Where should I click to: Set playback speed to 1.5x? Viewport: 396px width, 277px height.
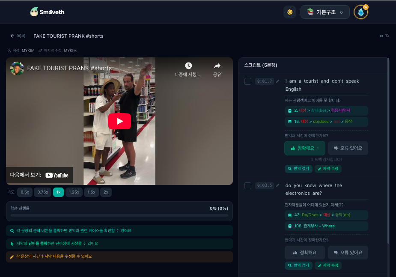(92, 192)
